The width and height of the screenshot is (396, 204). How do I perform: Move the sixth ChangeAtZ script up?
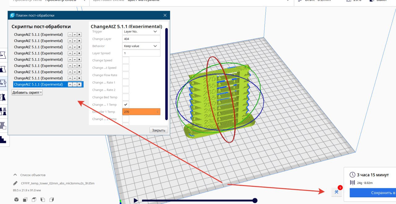(70, 66)
